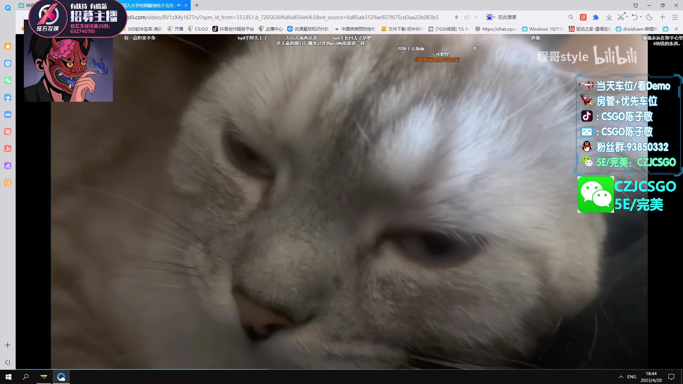The width and height of the screenshot is (683, 384).
Task: Show more bookmarks overflow chevron
Action: click(676, 29)
